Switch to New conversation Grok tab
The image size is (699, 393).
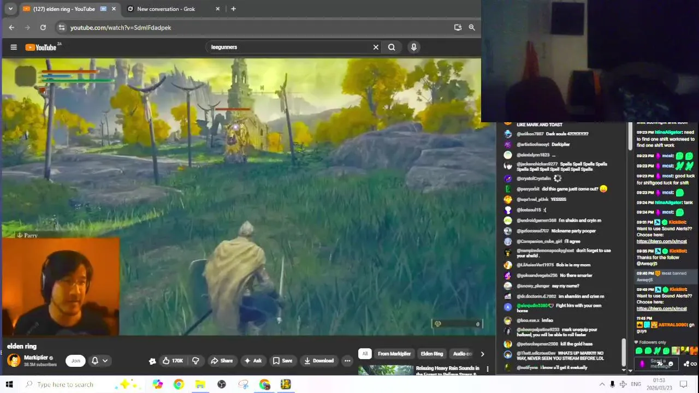coord(166,9)
